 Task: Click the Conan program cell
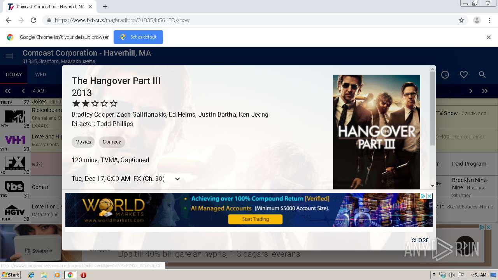pyautogui.click(x=46, y=187)
